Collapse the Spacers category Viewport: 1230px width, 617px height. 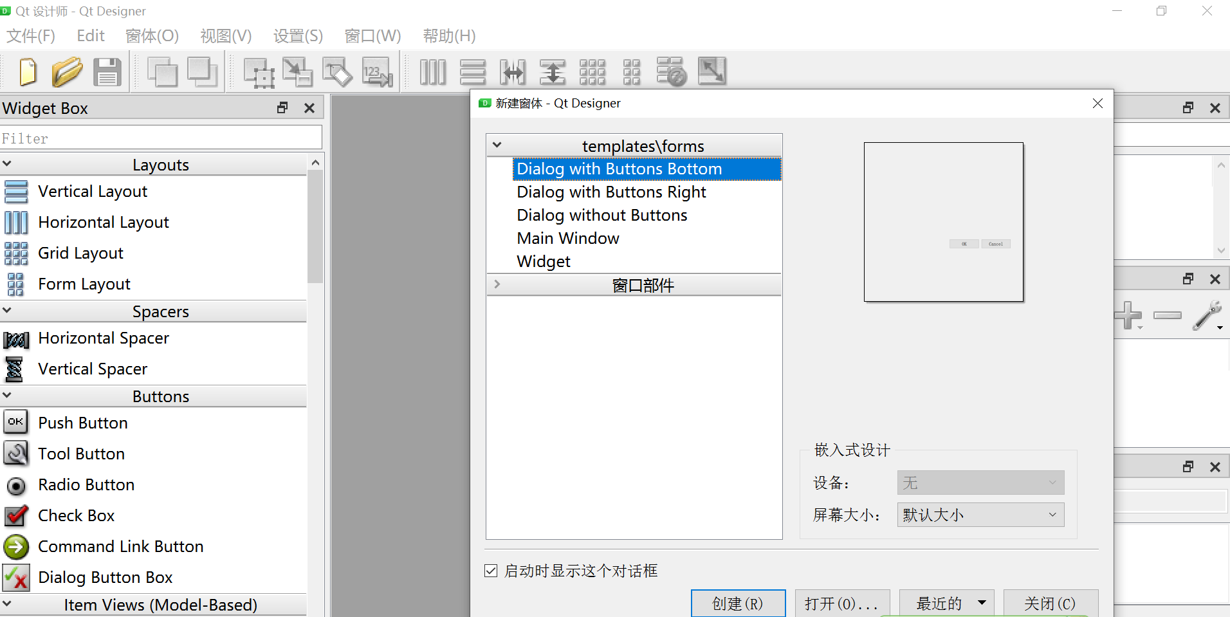coord(7,311)
